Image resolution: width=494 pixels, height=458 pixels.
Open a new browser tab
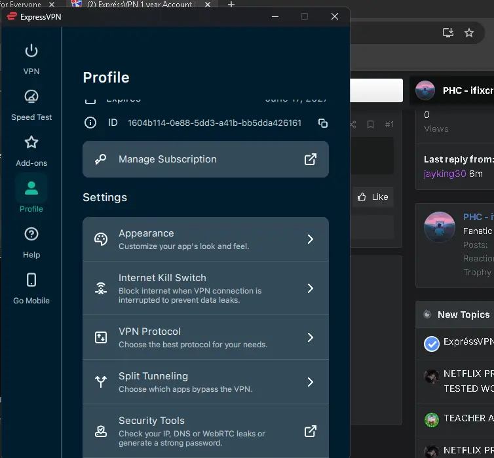point(231,5)
